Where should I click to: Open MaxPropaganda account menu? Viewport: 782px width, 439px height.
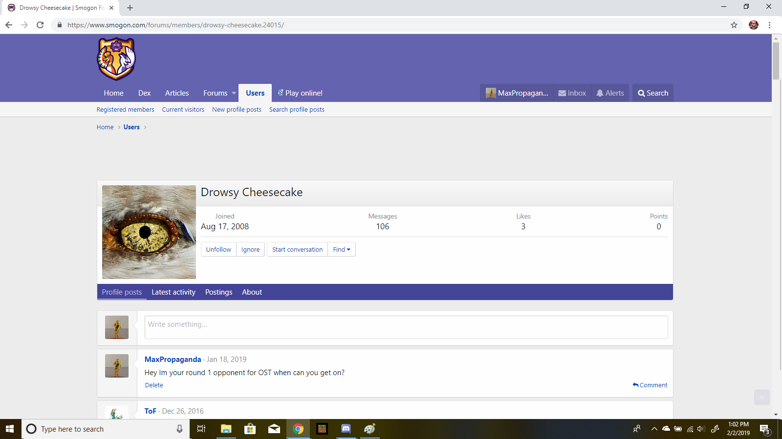click(x=517, y=93)
